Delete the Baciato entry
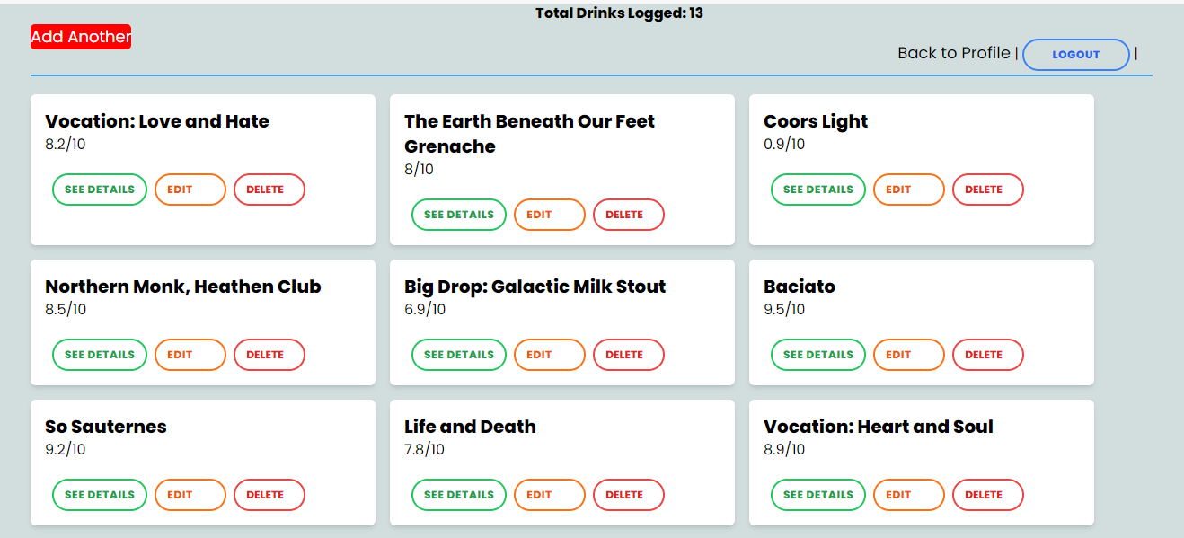The image size is (1184, 538). (987, 354)
